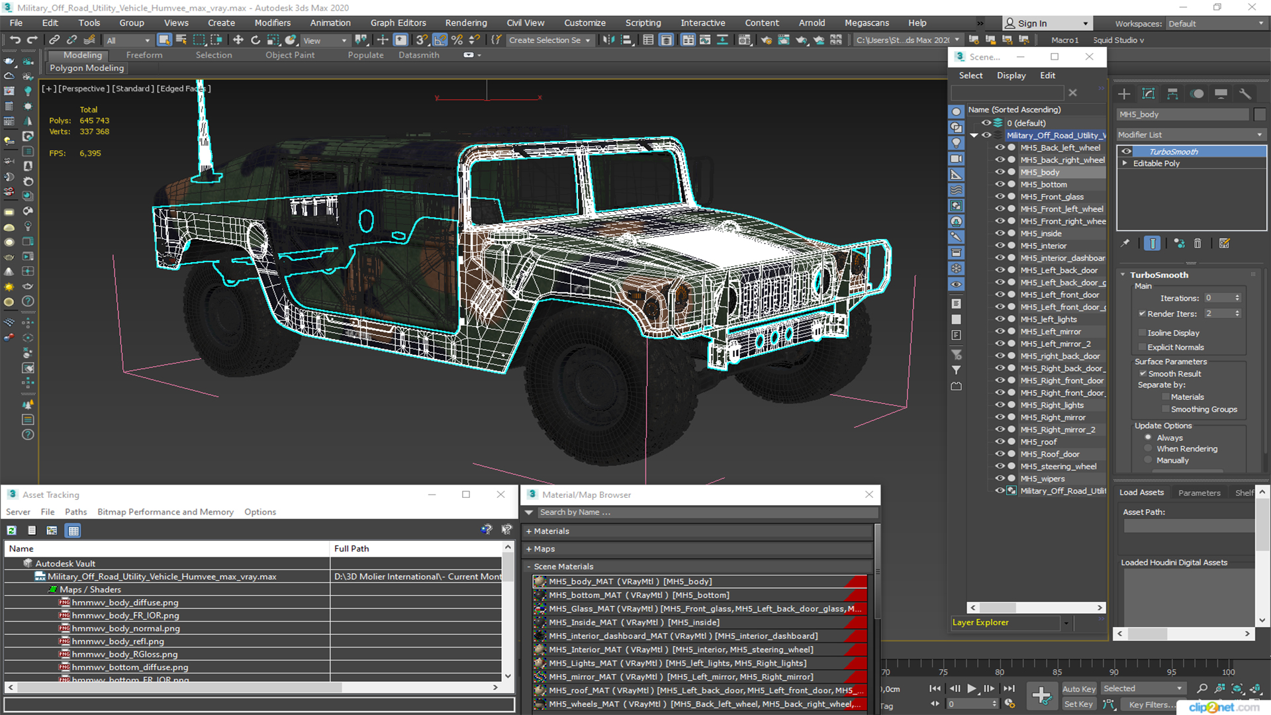Click the Refresh icon in Asset Tracking

12,530
